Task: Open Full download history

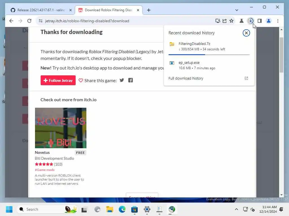Action: (186, 78)
